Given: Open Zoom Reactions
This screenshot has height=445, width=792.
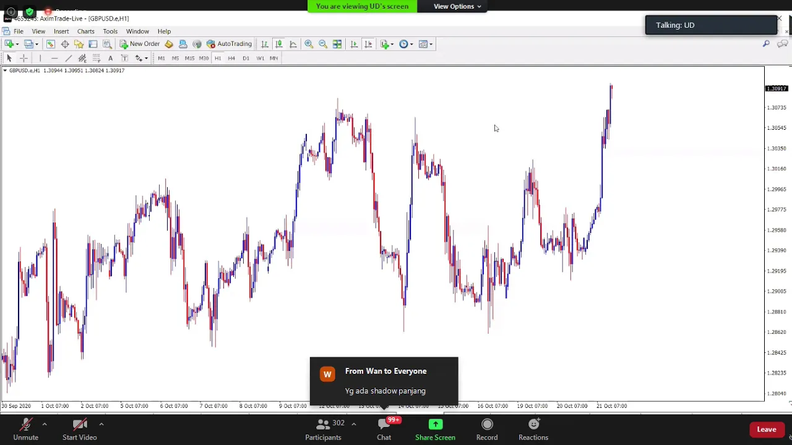Looking at the screenshot, I should pos(533,429).
